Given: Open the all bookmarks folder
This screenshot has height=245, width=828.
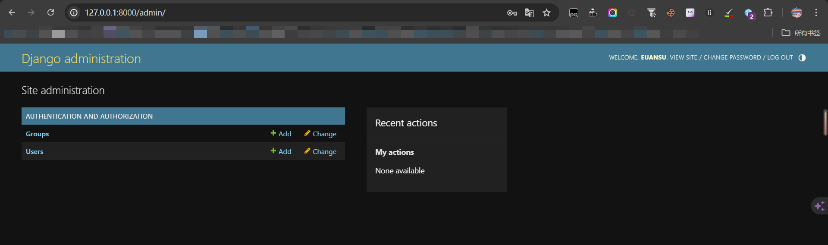Looking at the screenshot, I should coord(801,33).
